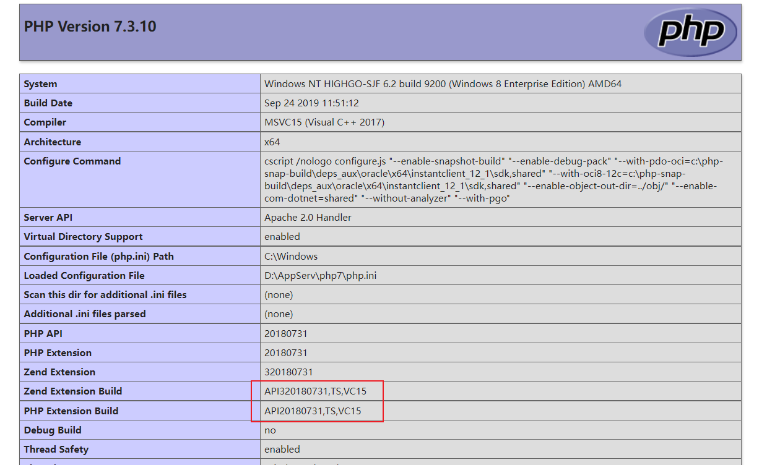Click the Thread Safety label

56,449
